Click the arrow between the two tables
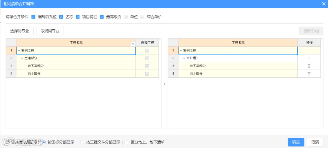The image size is (328, 148). coord(164,84)
